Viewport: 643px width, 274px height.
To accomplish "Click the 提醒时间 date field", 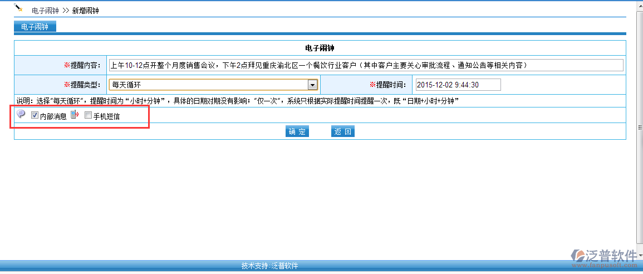I will 458,85.
